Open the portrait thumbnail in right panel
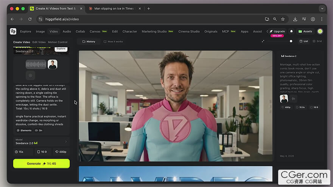The image size is (333, 187). pyautogui.click(x=284, y=99)
